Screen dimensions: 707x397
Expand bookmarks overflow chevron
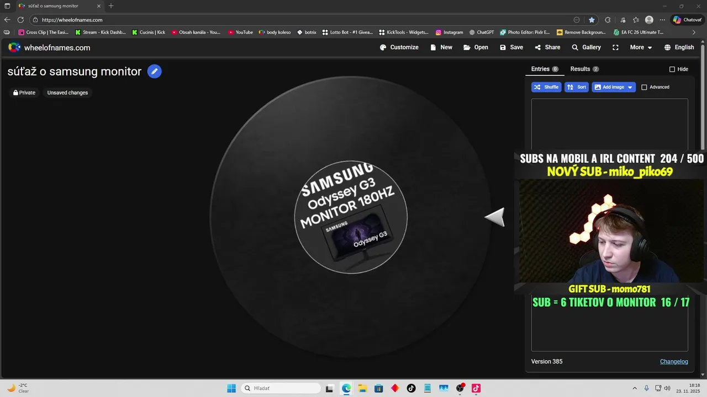click(x=694, y=33)
